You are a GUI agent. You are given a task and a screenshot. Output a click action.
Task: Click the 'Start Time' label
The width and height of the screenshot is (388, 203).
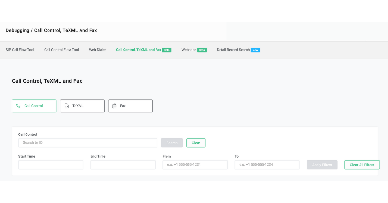tap(27, 156)
